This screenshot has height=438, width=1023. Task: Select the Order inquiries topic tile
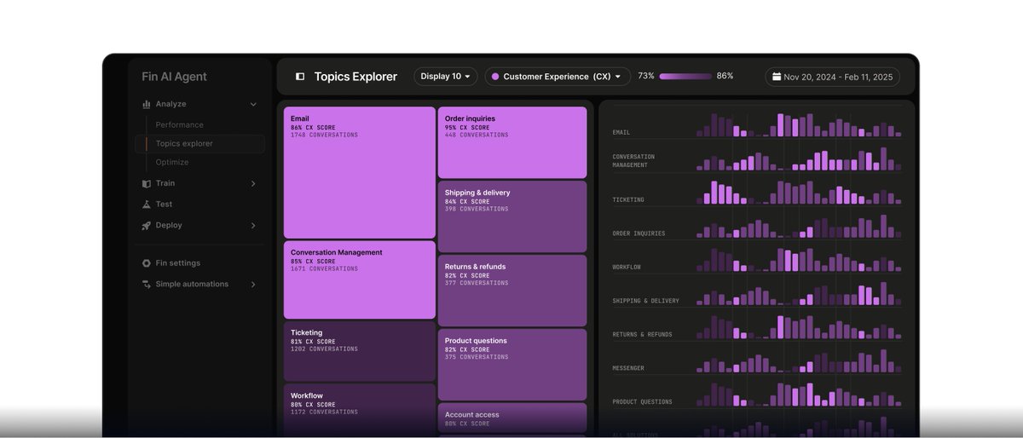tap(512, 142)
